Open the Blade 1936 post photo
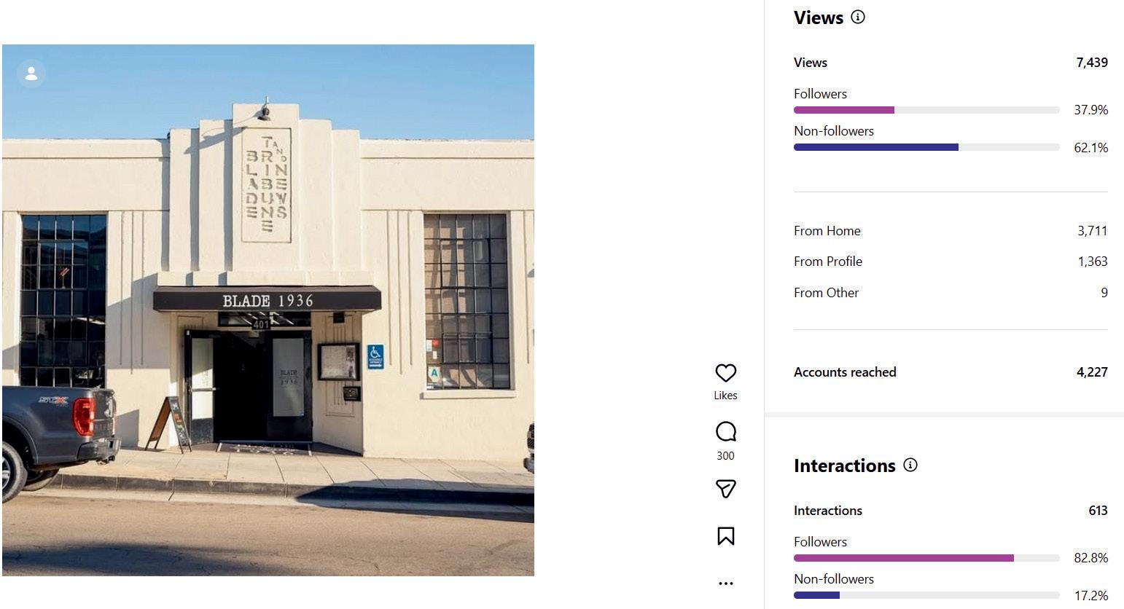Image resolution: width=1124 pixels, height=609 pixels. 268,310
